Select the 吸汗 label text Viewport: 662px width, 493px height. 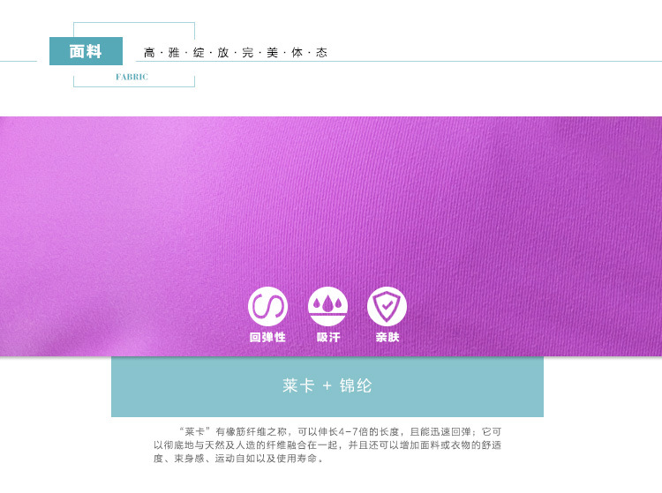(x=327, y=338)
